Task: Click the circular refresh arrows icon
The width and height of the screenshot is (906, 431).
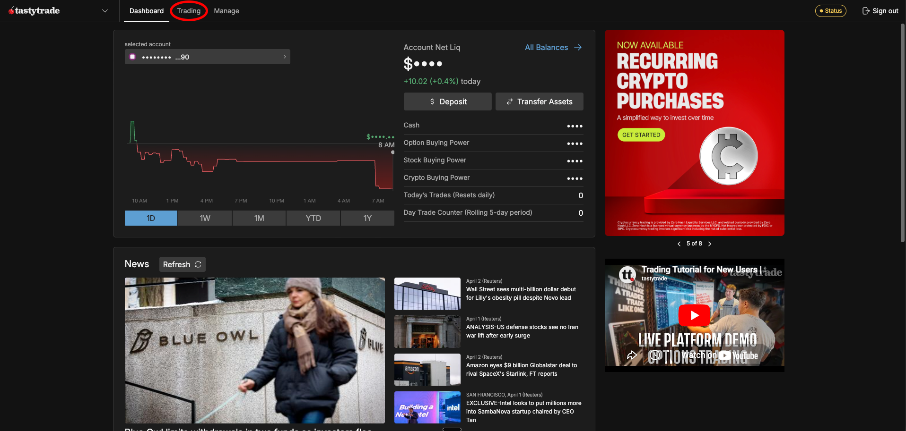Action: click(x=198, y=264)
